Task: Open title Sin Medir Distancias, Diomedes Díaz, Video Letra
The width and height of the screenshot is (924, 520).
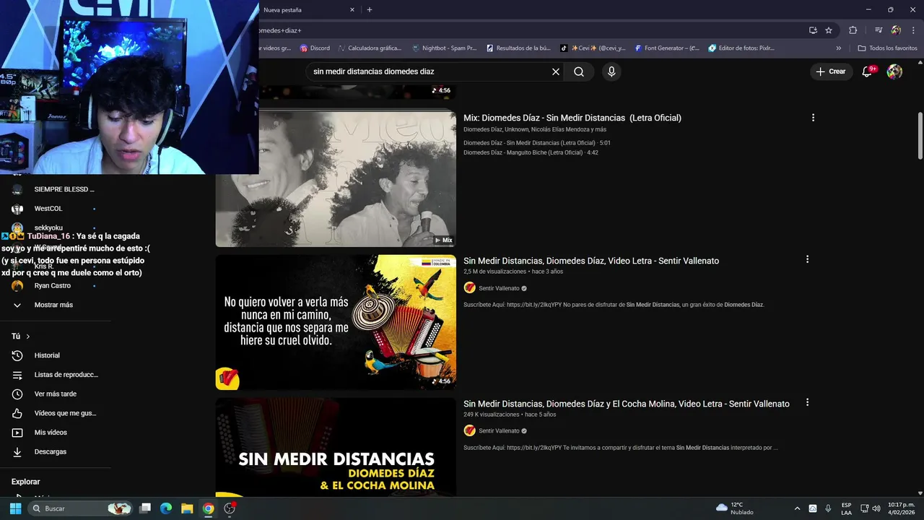Action: tap(591, 261)
